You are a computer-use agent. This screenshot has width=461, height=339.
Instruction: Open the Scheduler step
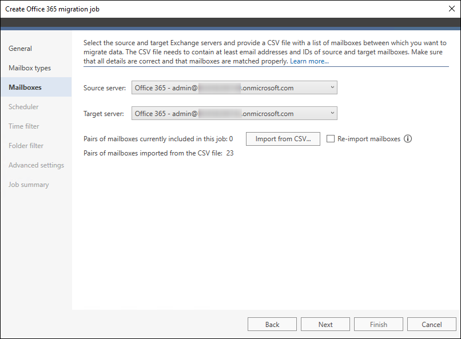(23, 107)
